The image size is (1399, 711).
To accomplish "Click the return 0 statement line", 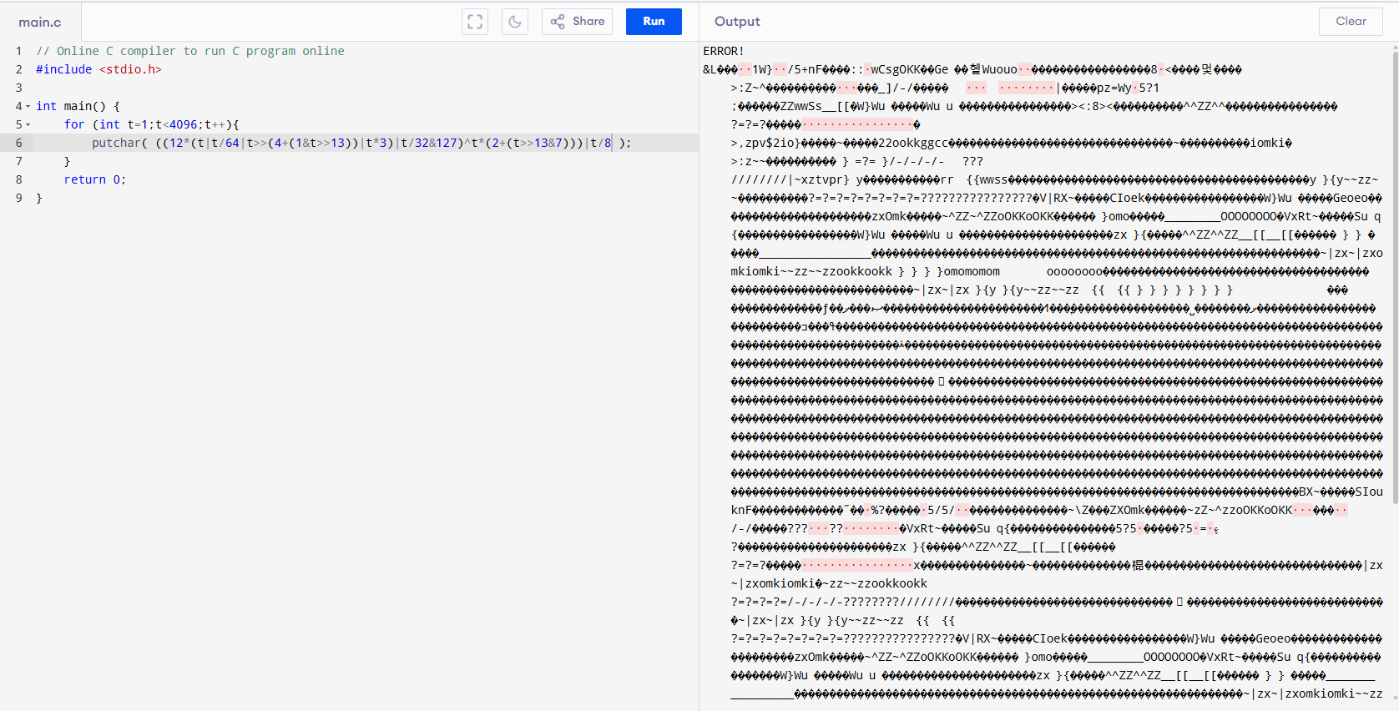I will 94,179.
